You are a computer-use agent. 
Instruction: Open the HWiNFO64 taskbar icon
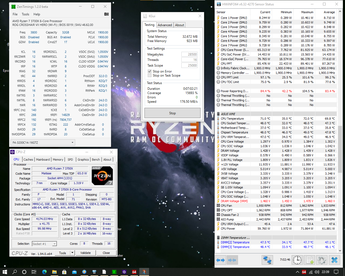click(134, 272)
